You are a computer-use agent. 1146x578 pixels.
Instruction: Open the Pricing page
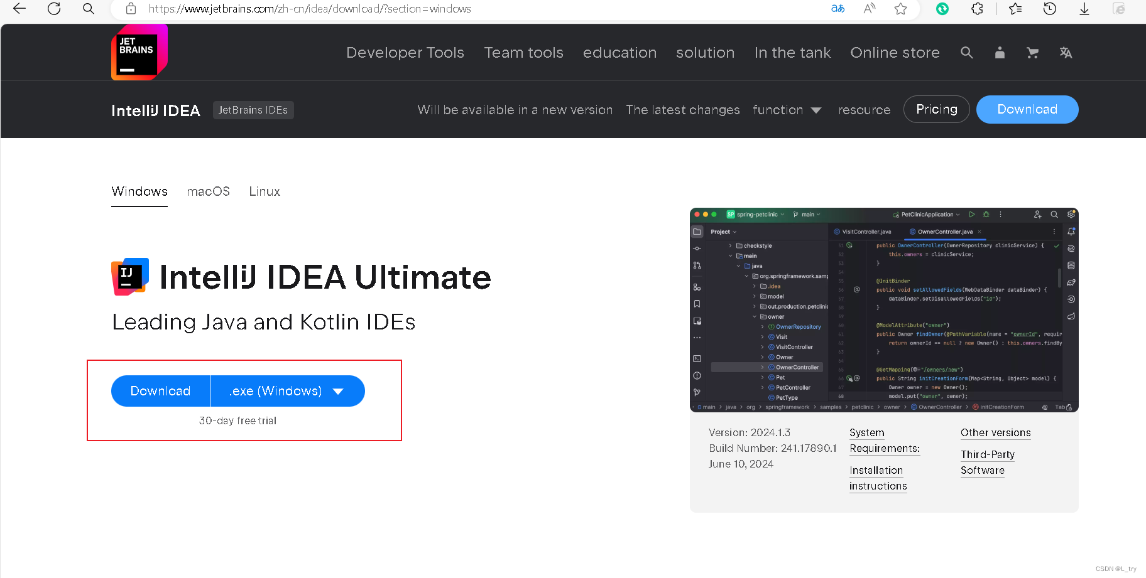(936, 109)
